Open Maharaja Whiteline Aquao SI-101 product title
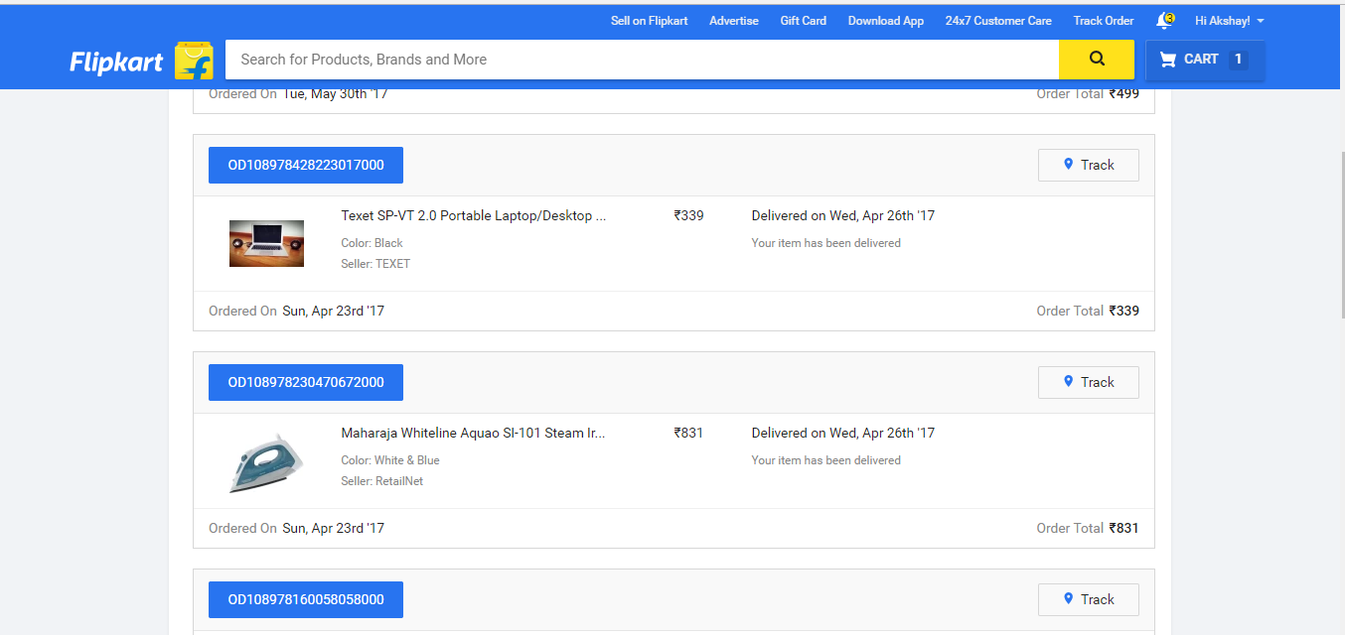 pos(473,433)
